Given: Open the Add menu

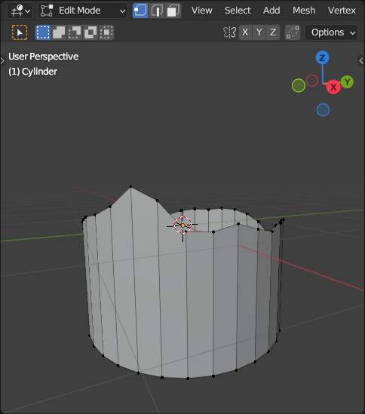Looking at the screenshot, I should 271,11.
